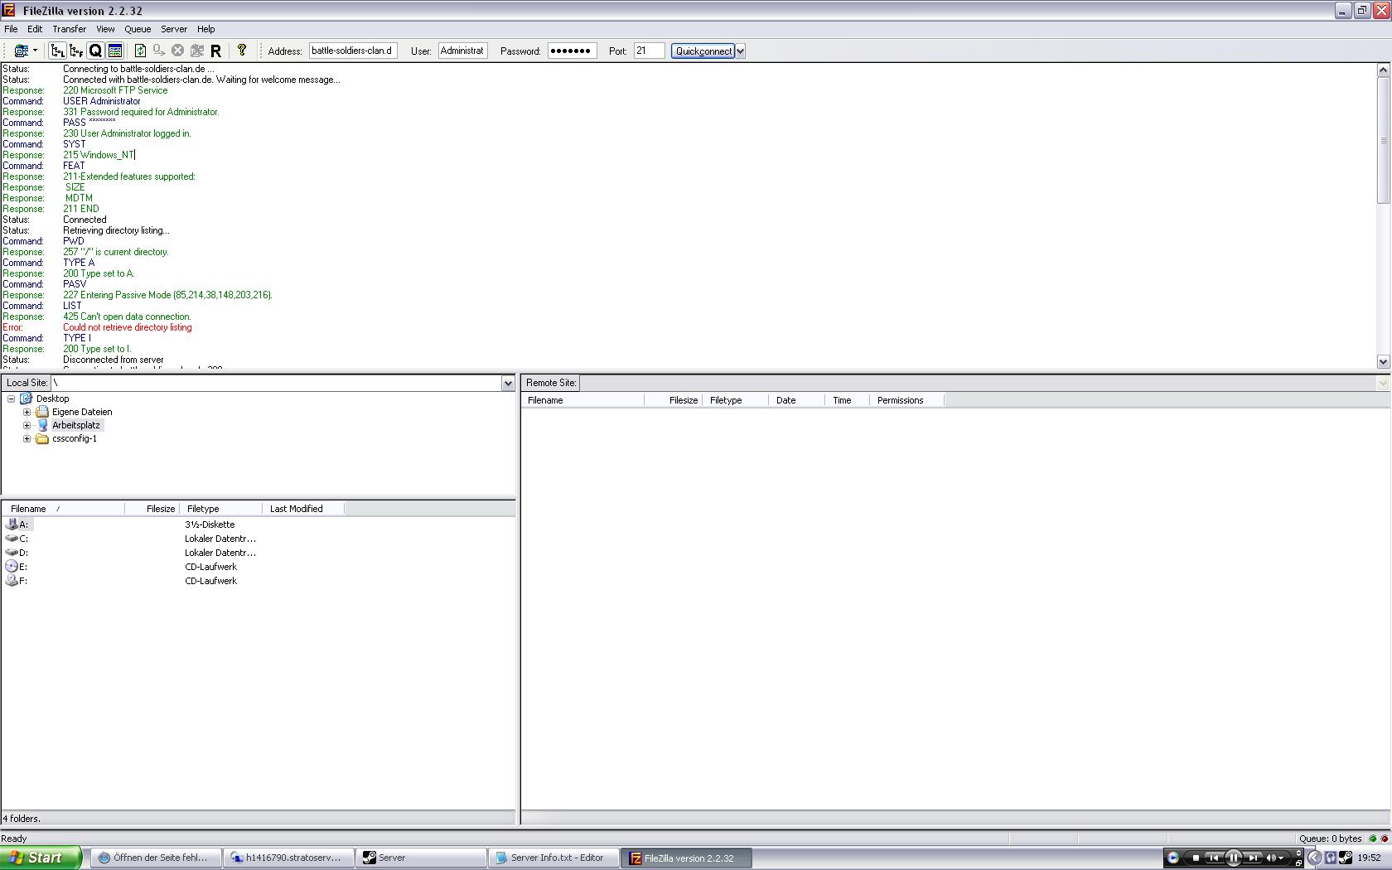Click the green status LED in status bar
Viewport: 1392px width, 870px height.
pyautogui.click(x=1373, y=839)
